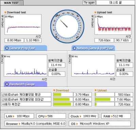Click the Upload test graph

tap(113, 25)
